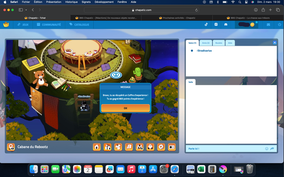
Task: Click the M button in game toolbar
Action: click(x=140, y=147)
